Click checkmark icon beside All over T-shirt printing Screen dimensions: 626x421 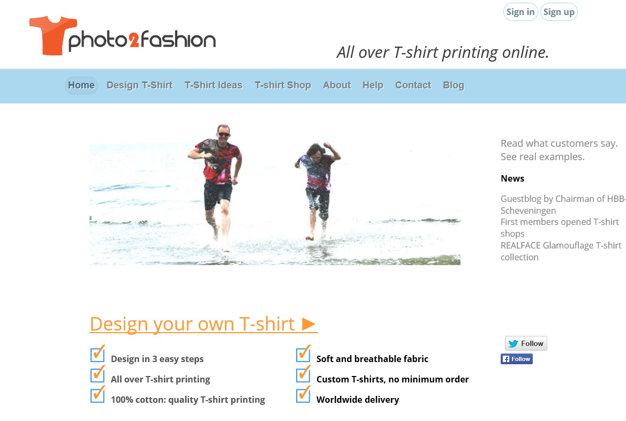(x=98, y=374)
